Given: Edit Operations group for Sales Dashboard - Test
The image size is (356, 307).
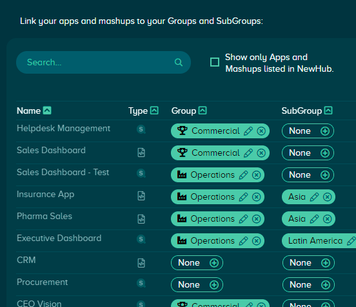Looking at the screenshot, I should point(243,175).
